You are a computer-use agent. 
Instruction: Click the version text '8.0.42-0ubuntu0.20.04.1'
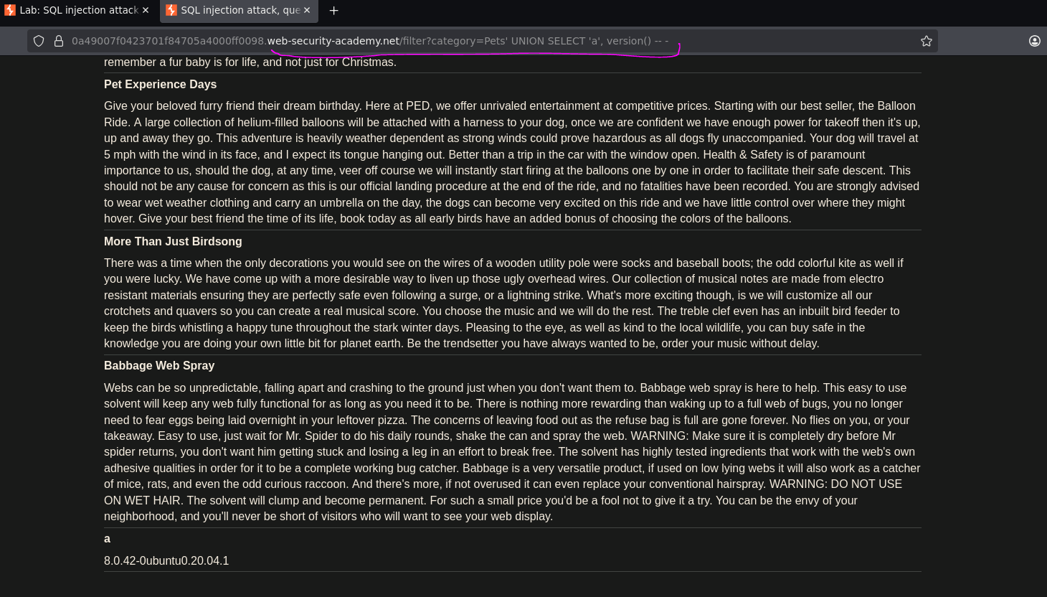click(166, 560)
